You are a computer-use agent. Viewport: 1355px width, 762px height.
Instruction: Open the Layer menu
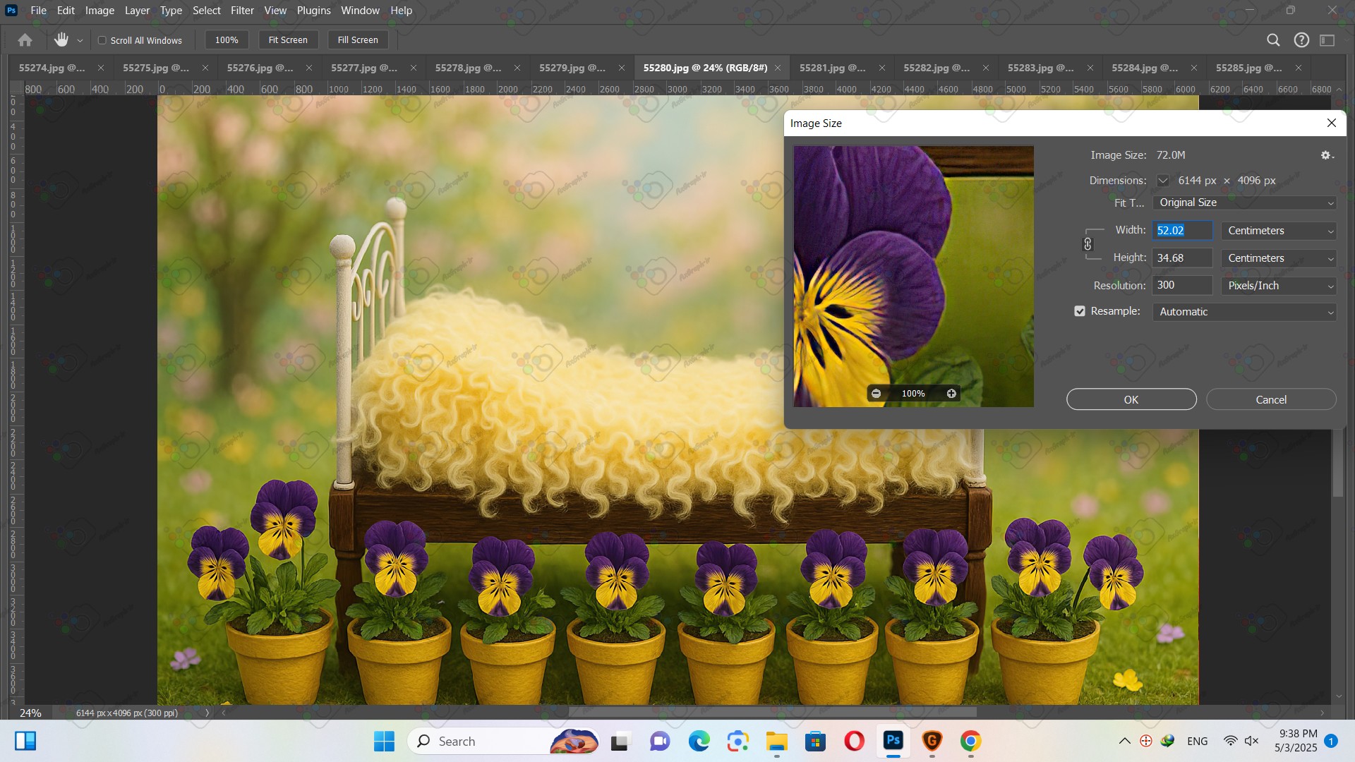coord(137,11)
